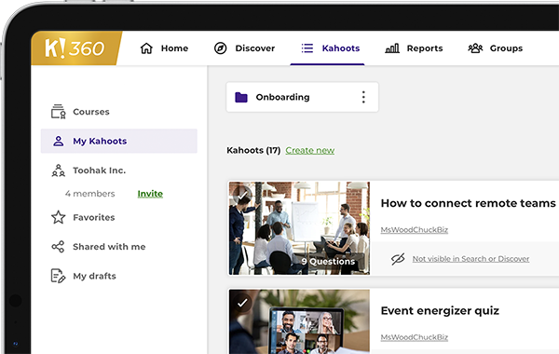Click the 4 members text
This screenshot has height=354, width=559.
click(89, 194)
